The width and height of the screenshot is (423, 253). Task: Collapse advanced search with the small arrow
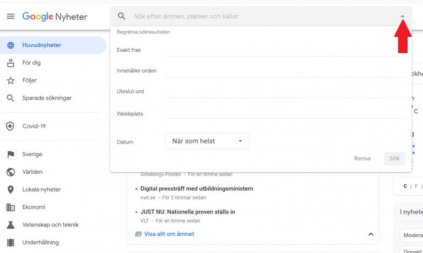403,16
